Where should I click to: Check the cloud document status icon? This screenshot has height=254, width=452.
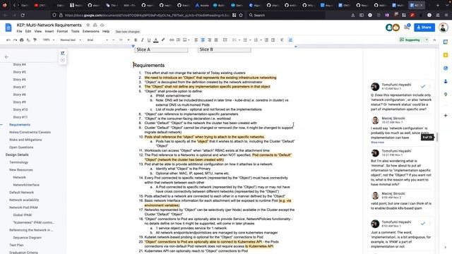tap(102, 25)
